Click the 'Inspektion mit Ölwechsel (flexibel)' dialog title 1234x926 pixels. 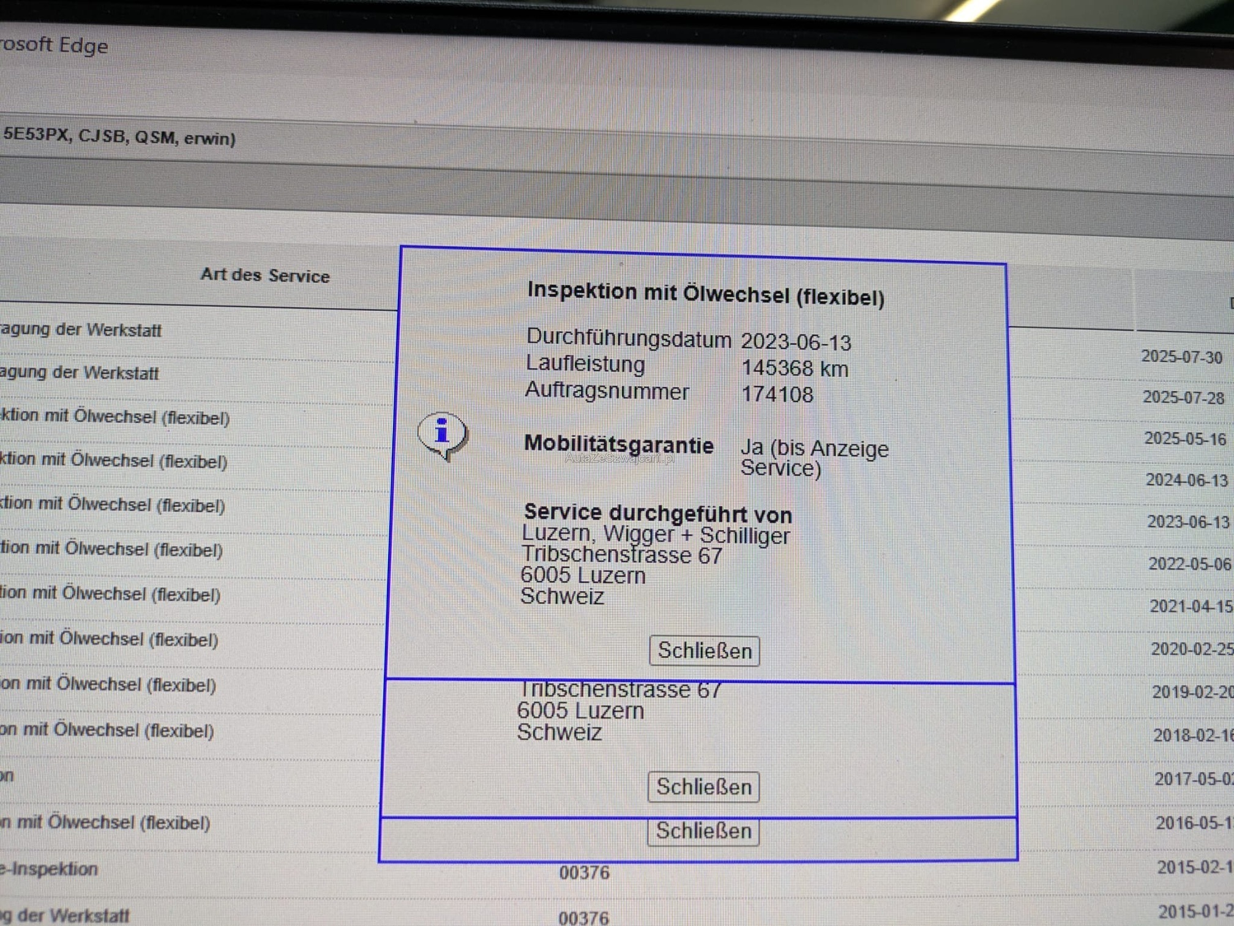[x=706, y=294]
